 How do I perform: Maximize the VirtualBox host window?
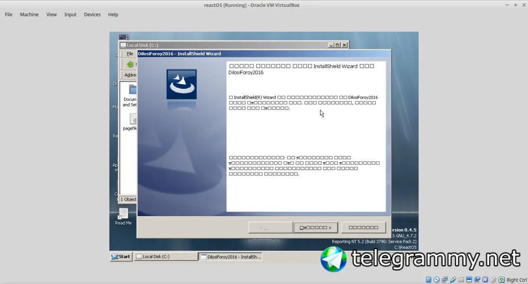[x=516, y=5]
